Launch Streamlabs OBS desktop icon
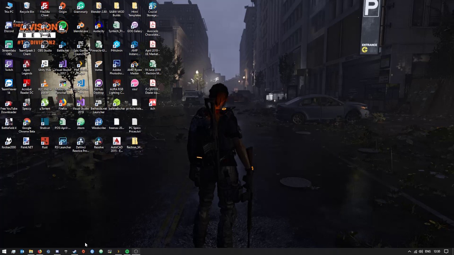 click(9, 48)
